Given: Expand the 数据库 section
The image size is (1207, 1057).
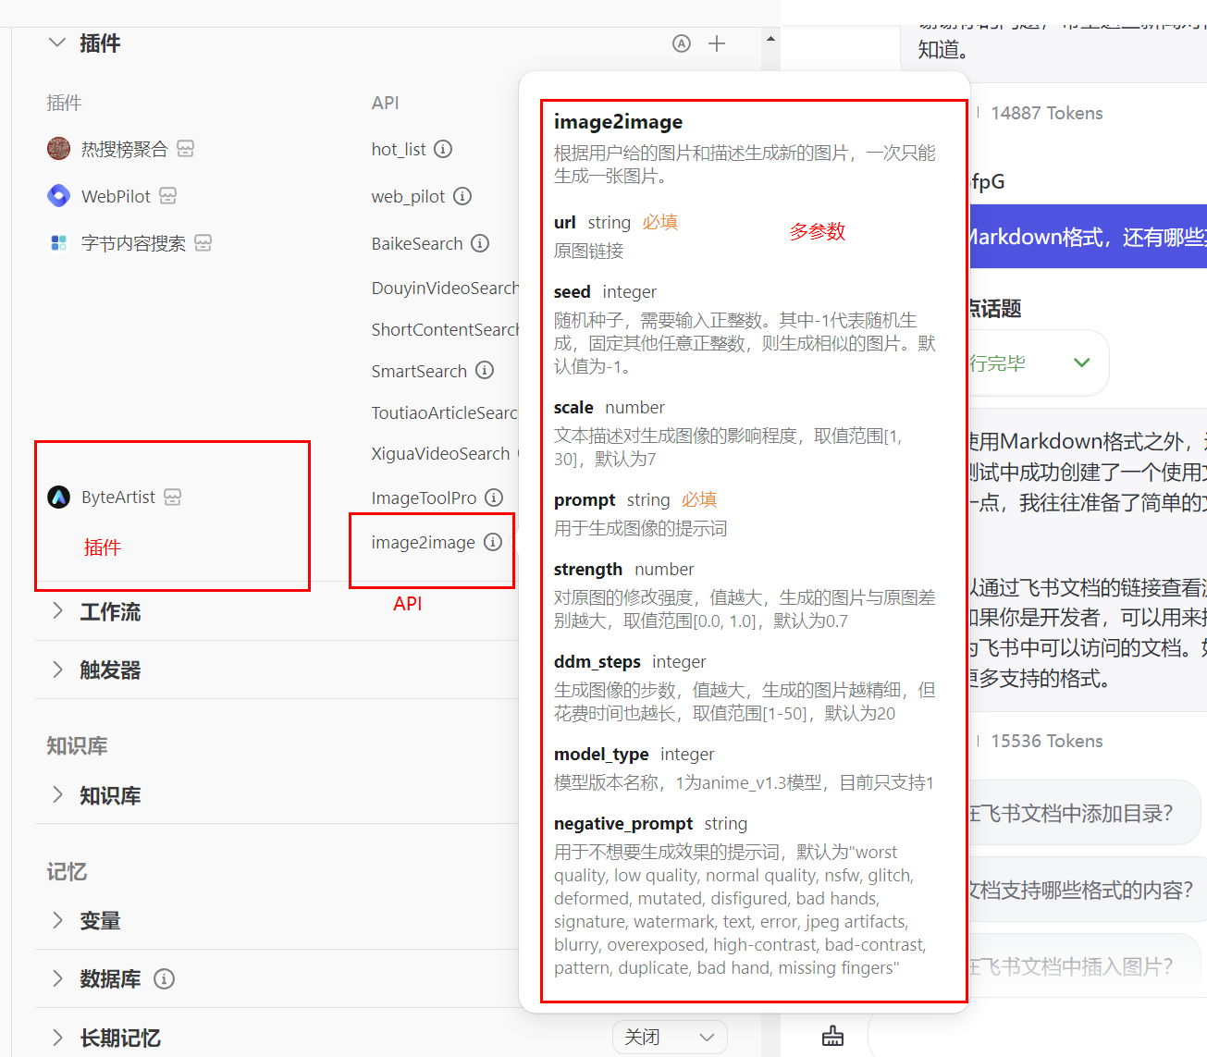Looking at the screenshot, I should pyautogui.click(x=57, y=978).
